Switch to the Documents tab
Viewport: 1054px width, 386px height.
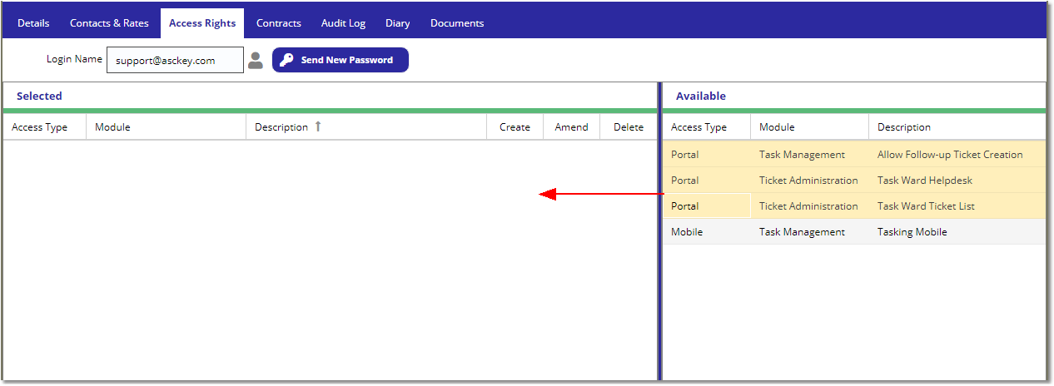tap(457, 23)
